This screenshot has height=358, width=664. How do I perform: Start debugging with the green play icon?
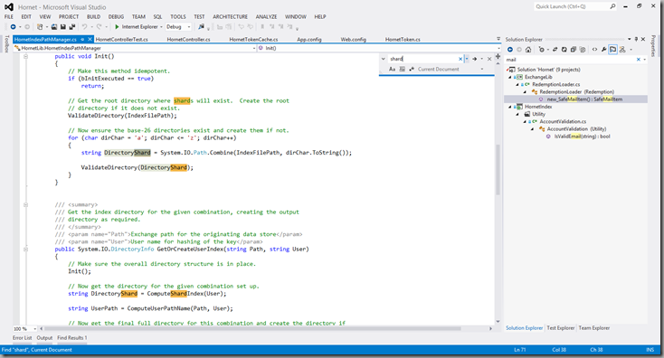117,26
